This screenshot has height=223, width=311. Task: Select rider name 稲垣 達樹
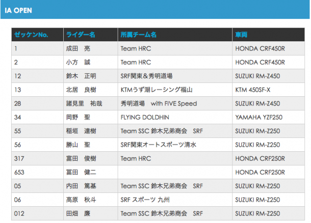81,131
